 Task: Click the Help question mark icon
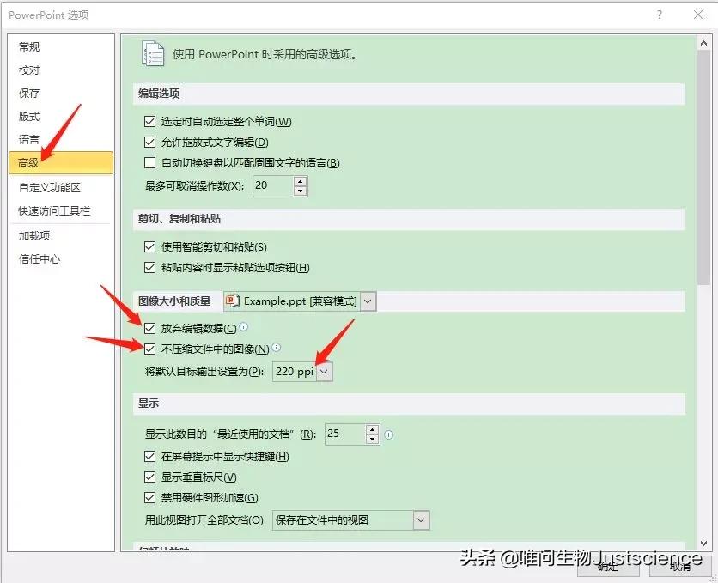658,15
